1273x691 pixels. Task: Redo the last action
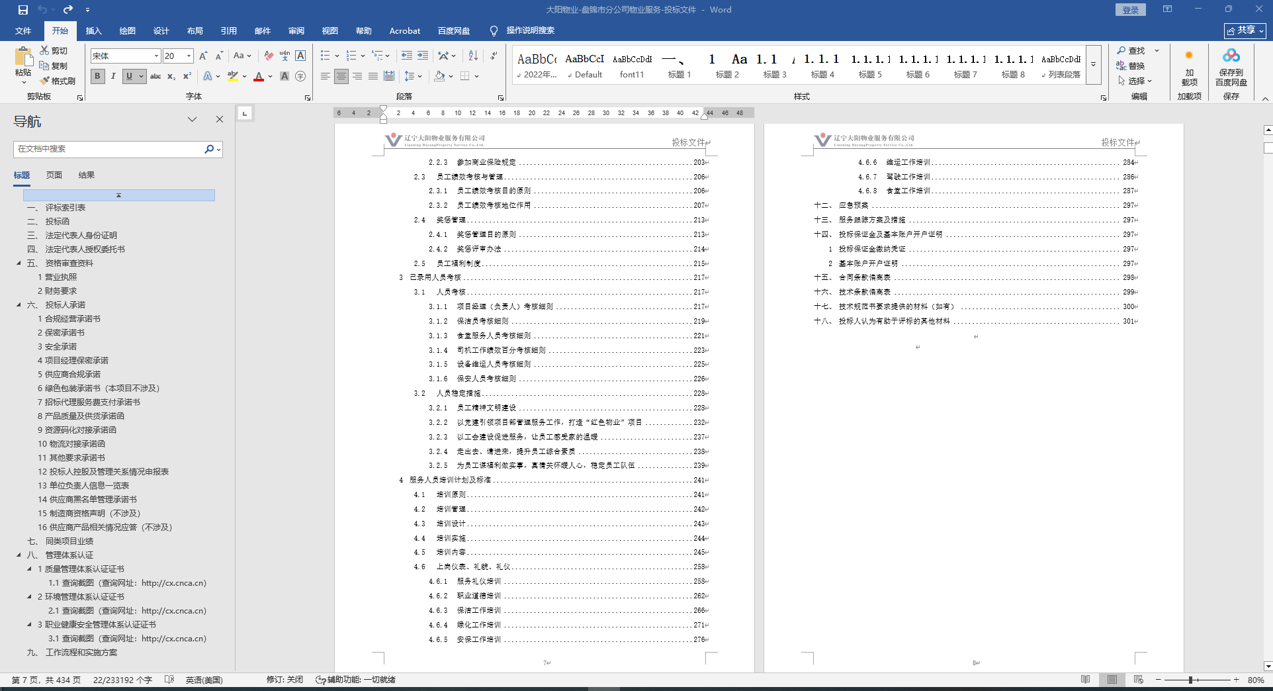(68, 10)
